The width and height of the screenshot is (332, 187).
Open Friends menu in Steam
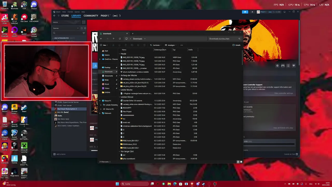pos(70,12)
